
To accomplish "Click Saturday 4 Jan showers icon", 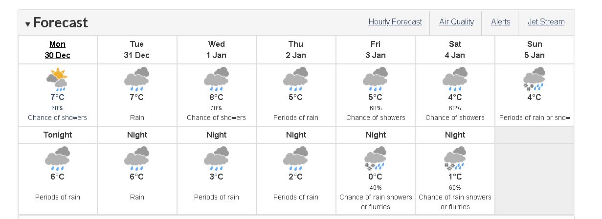I will [455, 80].
